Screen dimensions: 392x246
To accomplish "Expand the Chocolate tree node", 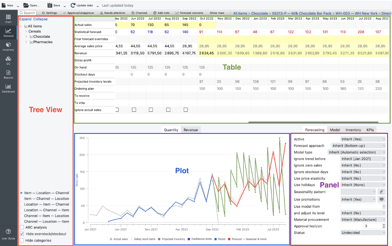I will 26,37.
